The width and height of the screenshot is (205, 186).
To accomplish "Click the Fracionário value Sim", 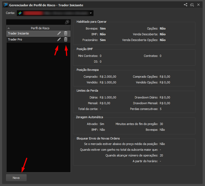I will 103,40.
